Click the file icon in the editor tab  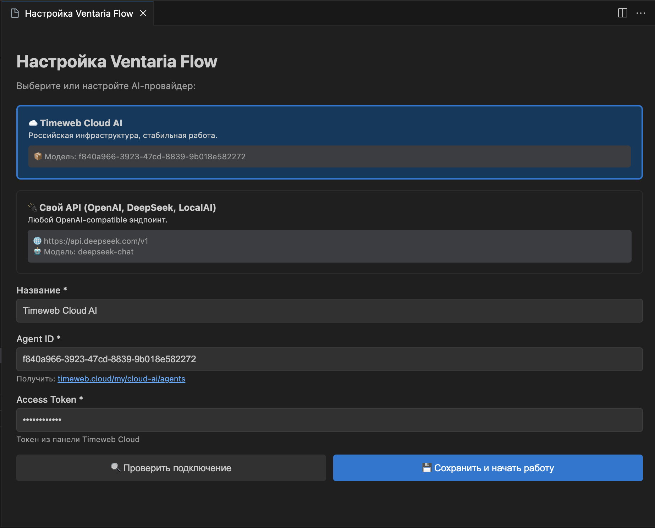(15, 13)
